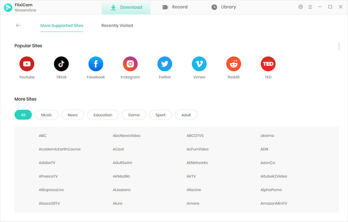Open the ACast site entry
This screenshot has width=348, height=222.
click(x=118, y=149)
